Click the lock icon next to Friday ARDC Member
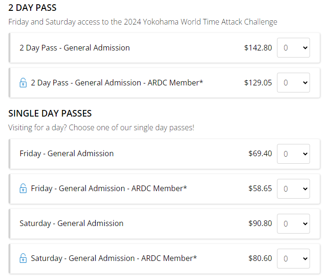The image size is (327, 277). point(23,189)
